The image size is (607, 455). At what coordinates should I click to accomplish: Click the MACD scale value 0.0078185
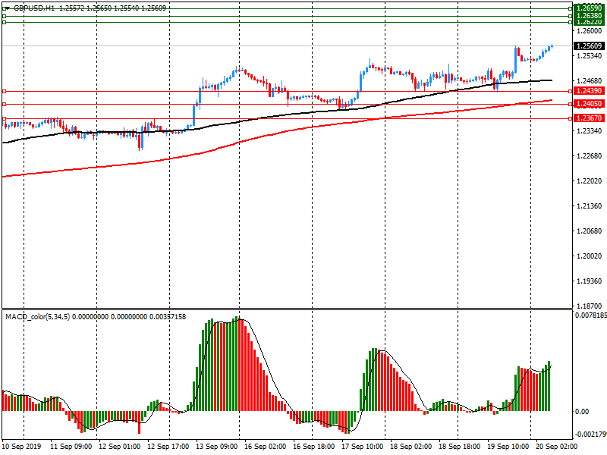click(x=591, y=315)
